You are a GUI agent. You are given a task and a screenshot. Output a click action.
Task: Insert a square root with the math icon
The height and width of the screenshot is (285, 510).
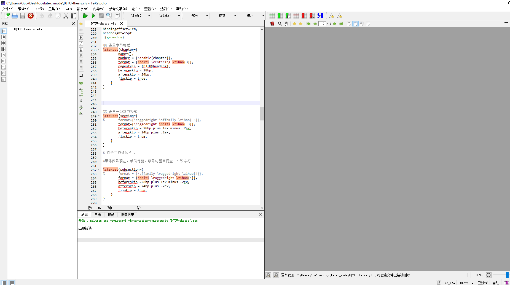coord(81,113)
